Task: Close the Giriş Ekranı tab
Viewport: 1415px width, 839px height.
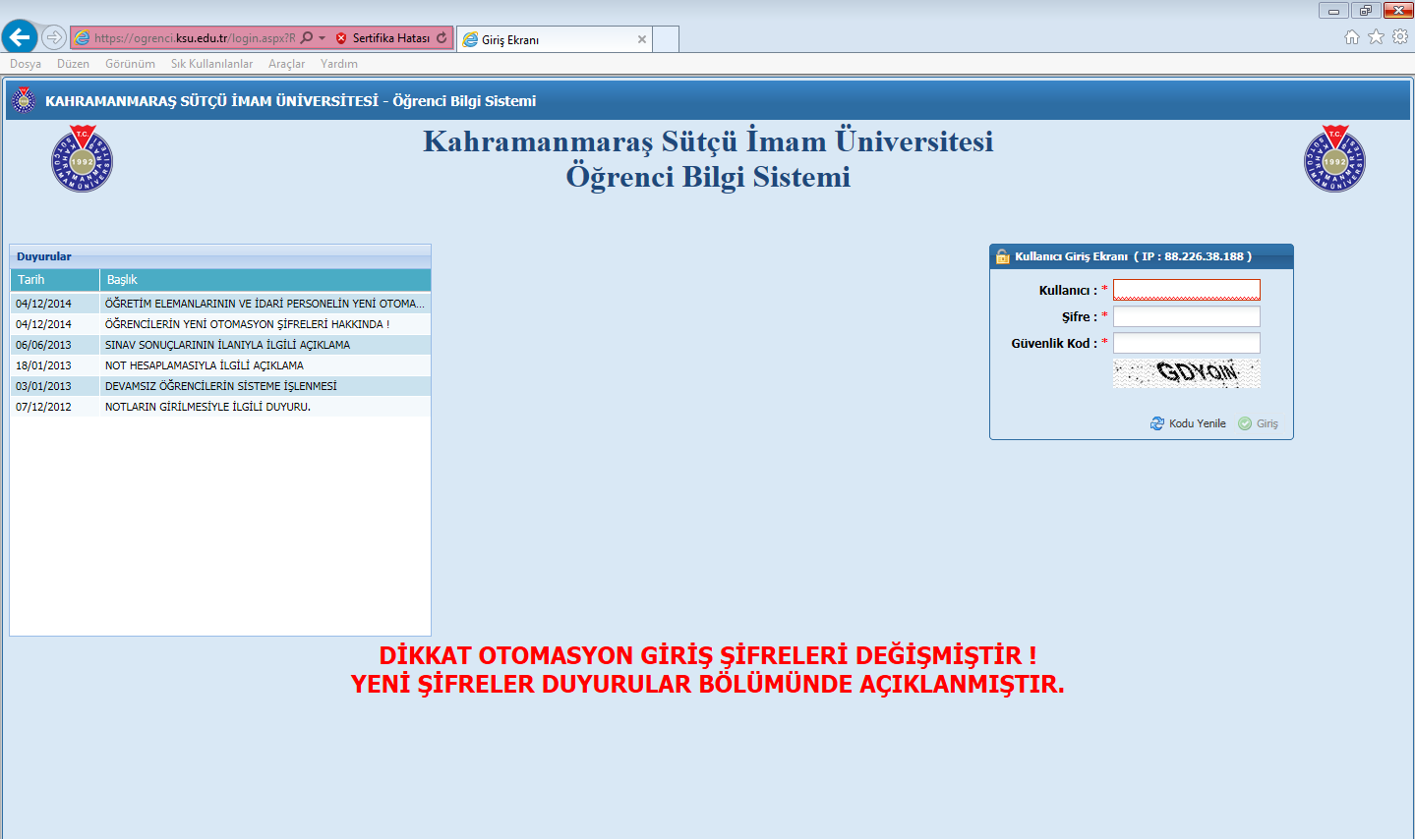Action: [642, 39]
